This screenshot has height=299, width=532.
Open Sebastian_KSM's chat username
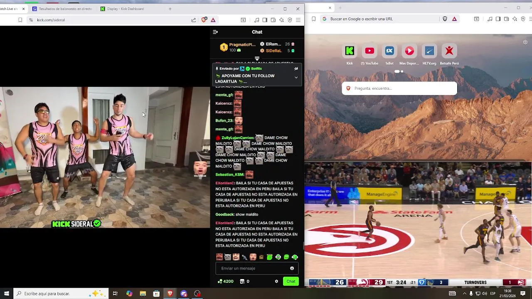coord(229,174)
